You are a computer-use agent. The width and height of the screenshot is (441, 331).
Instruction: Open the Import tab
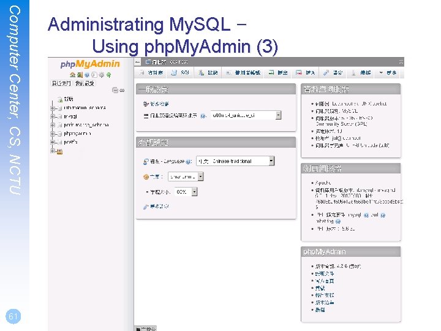(305, 72)
